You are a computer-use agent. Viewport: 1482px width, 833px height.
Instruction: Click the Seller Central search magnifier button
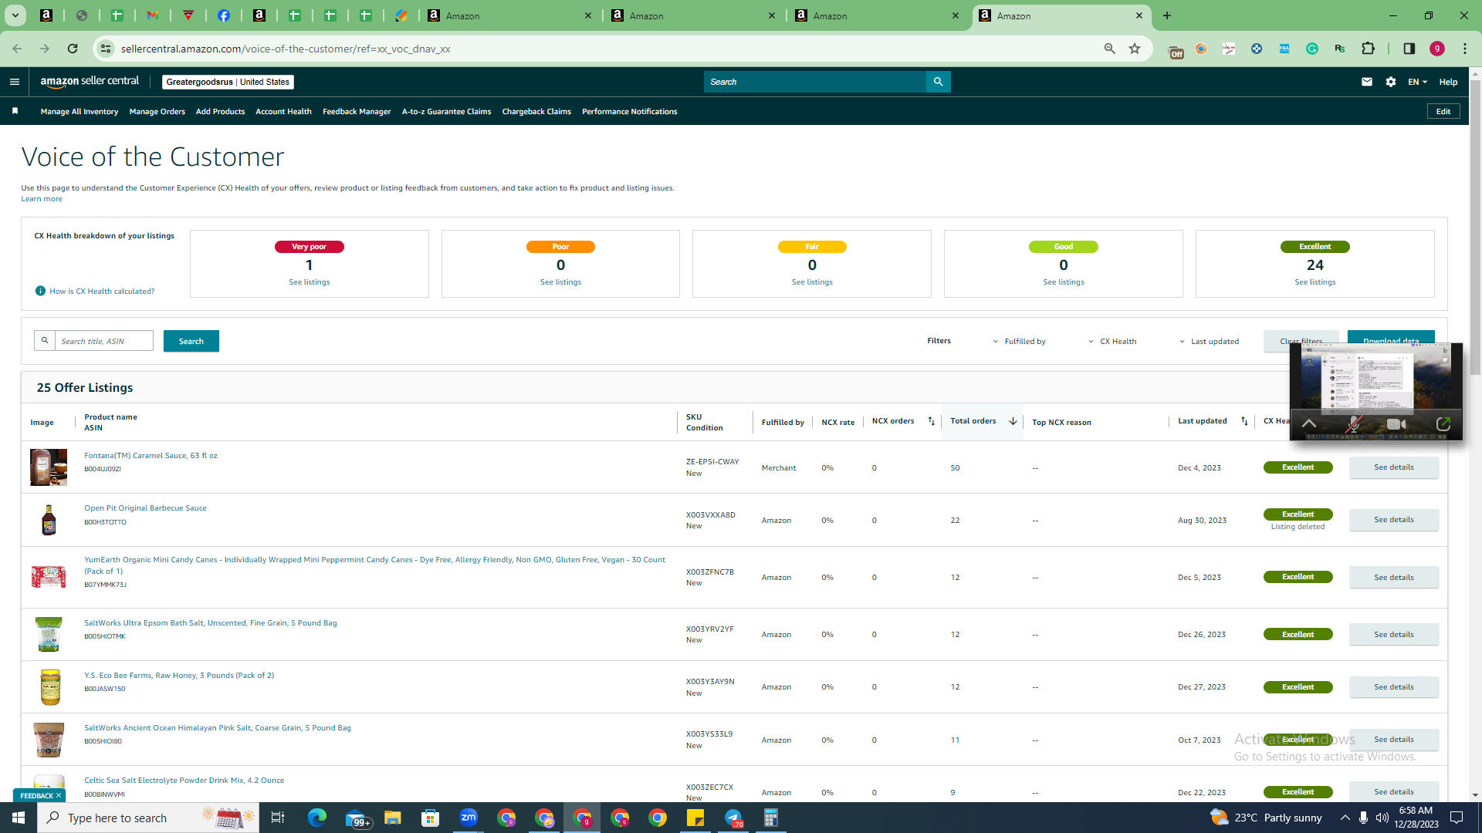tap(938, 82)
